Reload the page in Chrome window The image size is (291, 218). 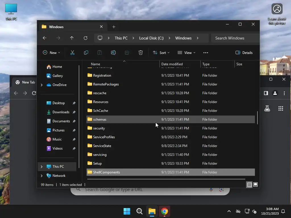34,93
